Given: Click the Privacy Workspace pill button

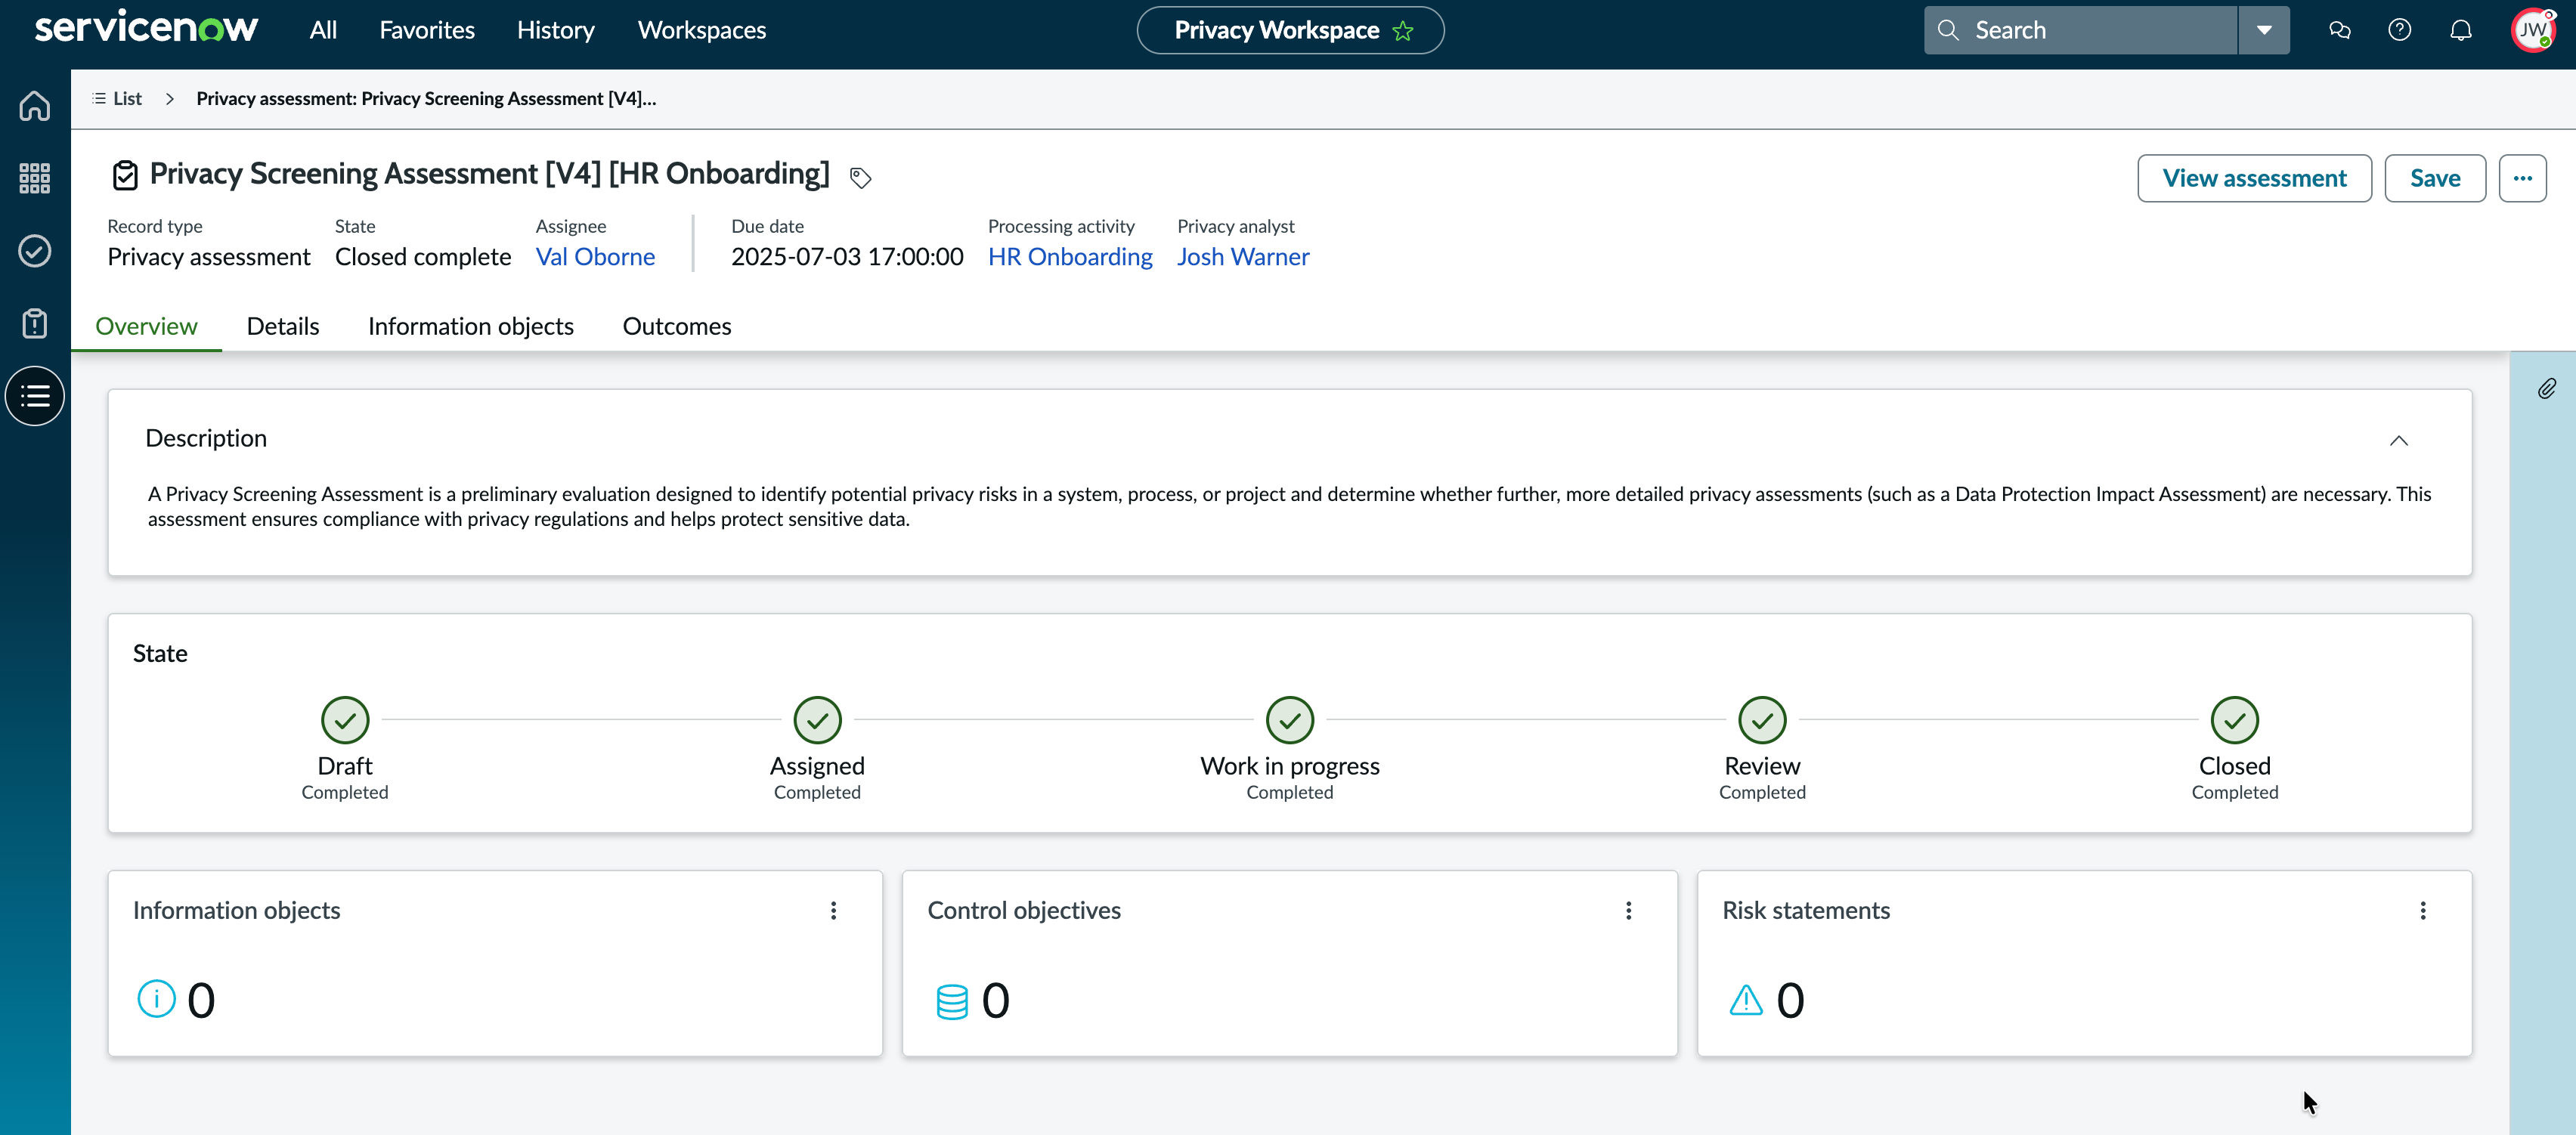Looking at the screenshot, I should click(1290, 30).
